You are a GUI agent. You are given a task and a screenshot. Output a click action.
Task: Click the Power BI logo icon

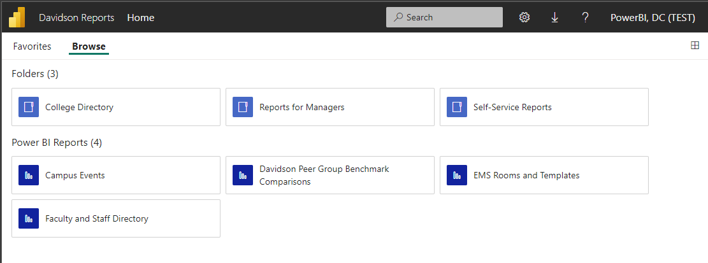tap(17, 18)
